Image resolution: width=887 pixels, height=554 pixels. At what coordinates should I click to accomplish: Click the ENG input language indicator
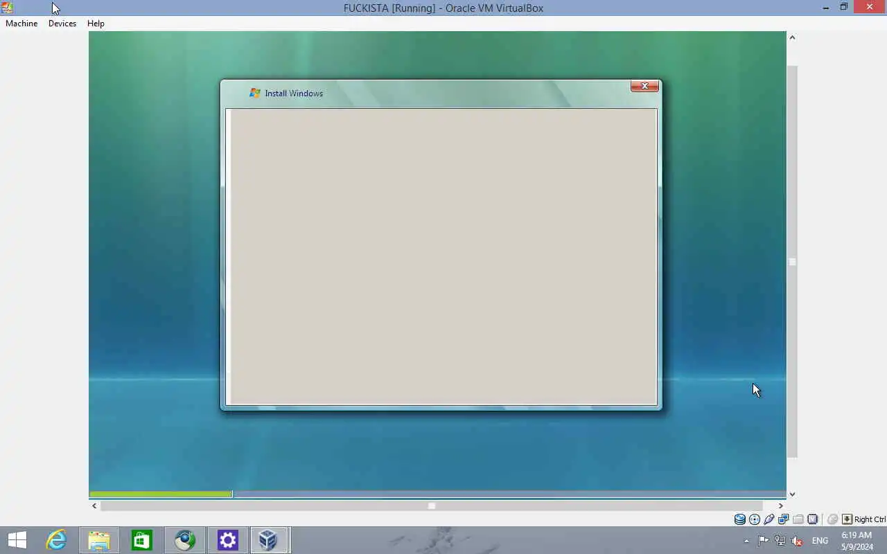point(820,541)
